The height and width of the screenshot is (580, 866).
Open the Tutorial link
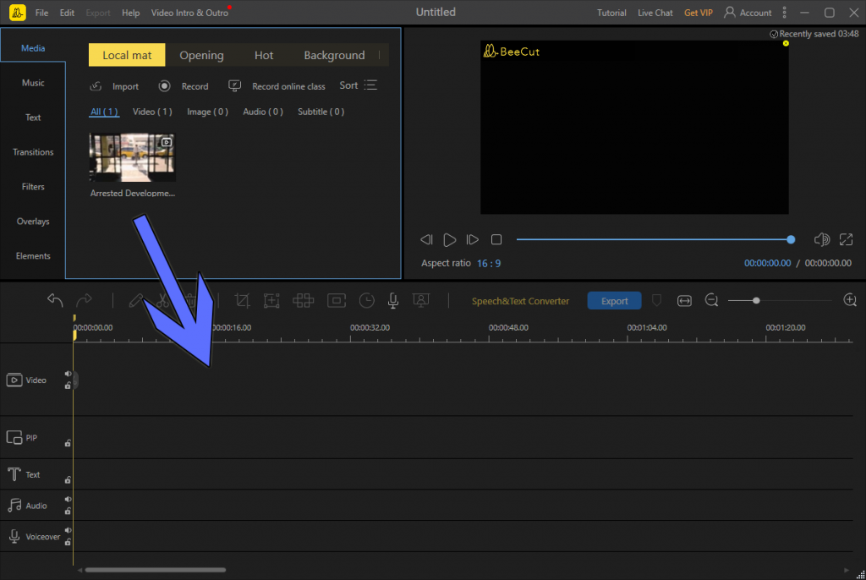611,13
